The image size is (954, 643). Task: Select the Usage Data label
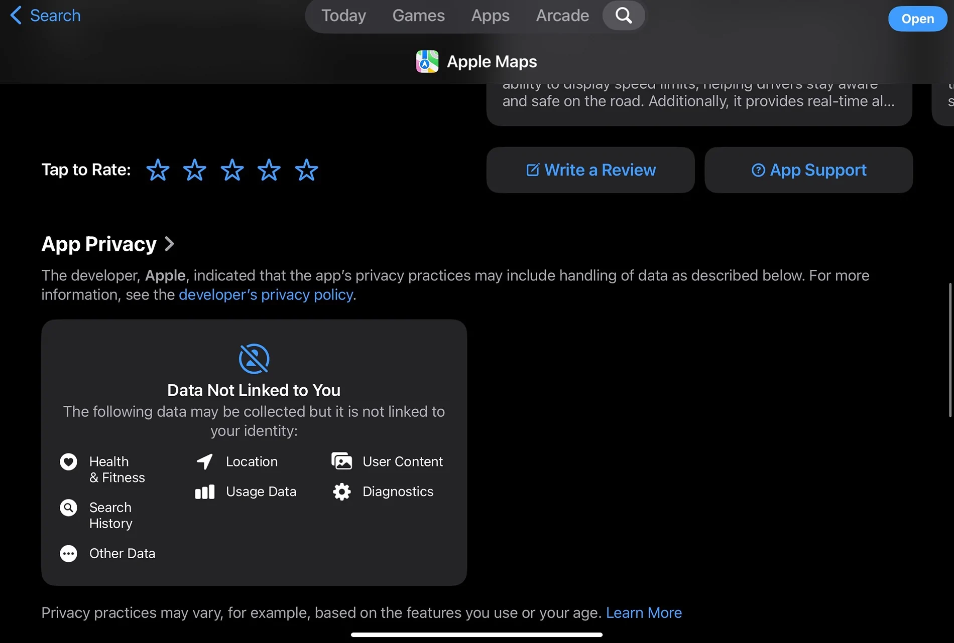tap(261, 492)
